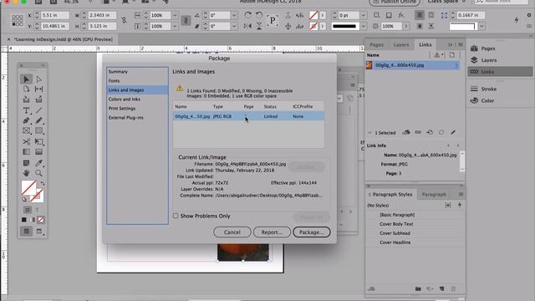This screenshot has height=301, width=535.
Task: Open stroke weight dropdown
Action: point(364,15)
